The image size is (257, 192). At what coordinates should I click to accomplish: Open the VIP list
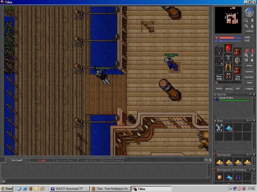(238, 88)
